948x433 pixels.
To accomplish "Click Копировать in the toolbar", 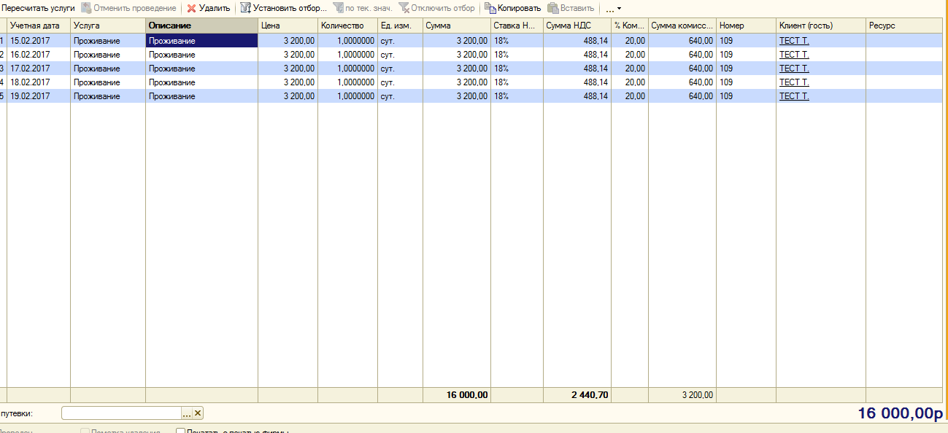I will click(512, 8).
